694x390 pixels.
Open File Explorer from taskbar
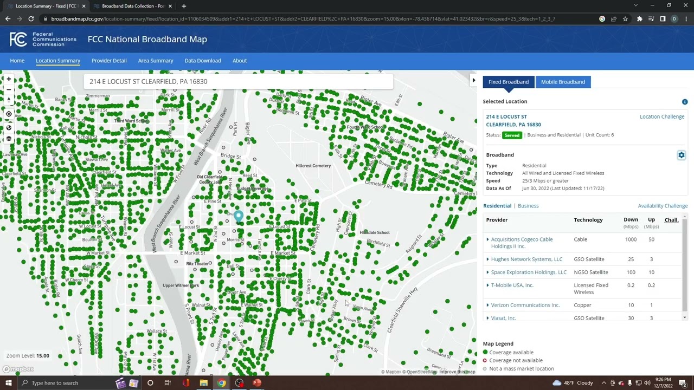click(203, 383)
